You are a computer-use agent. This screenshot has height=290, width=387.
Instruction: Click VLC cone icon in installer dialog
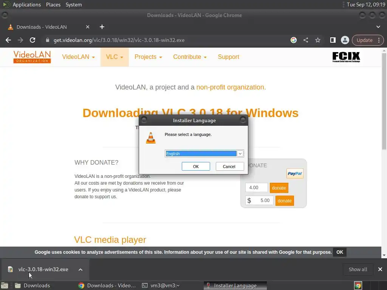tap(150, 138)
